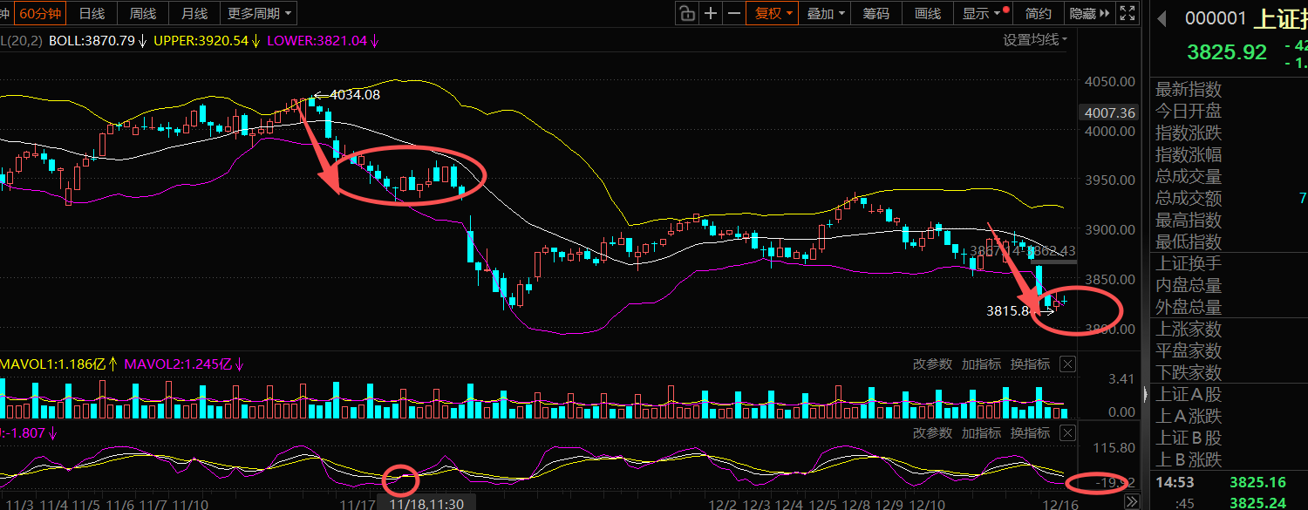The image size is (1308, 510).
Task: Click 换指标 in the bottom indicator panel
Action: [x=1030, y=433]
